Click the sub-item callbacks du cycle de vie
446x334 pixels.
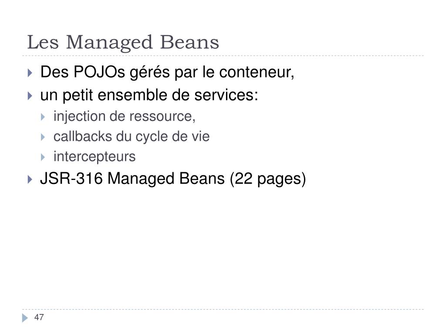point(132,137)
